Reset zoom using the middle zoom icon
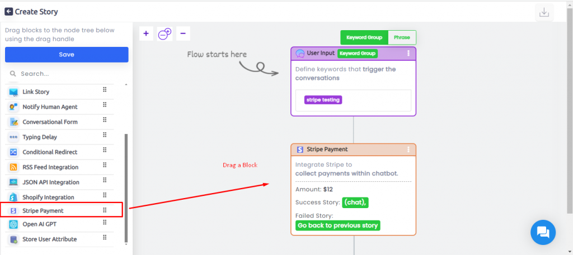 165,34
